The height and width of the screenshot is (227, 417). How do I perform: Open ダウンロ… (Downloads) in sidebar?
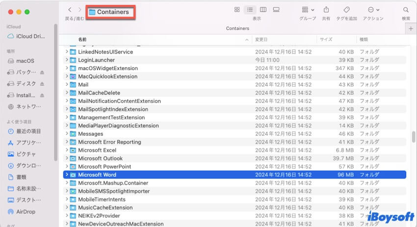pos(25,166)
